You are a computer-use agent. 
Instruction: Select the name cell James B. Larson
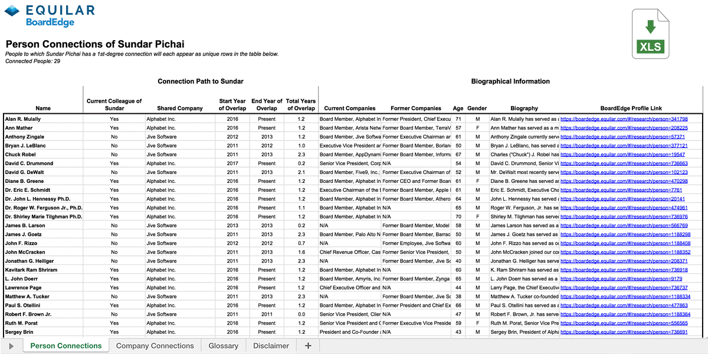point(43,225)
